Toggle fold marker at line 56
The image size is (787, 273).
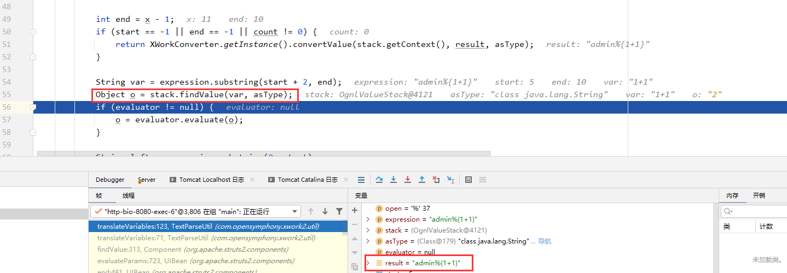pos(33,107)
